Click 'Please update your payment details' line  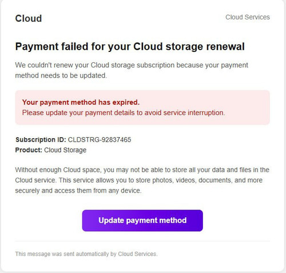coord(124,113)
